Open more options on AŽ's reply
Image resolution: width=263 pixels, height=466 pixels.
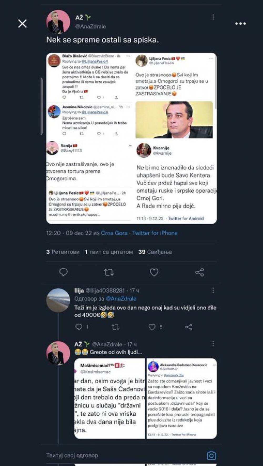tap(213, 344)
